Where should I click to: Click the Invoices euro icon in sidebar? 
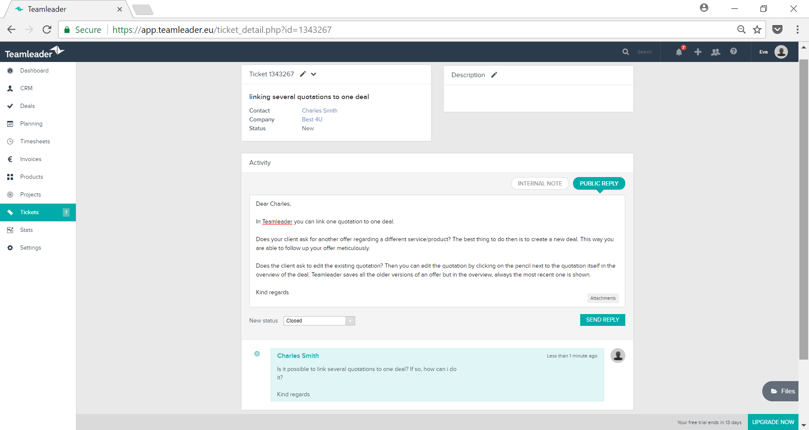click(10, 159)
